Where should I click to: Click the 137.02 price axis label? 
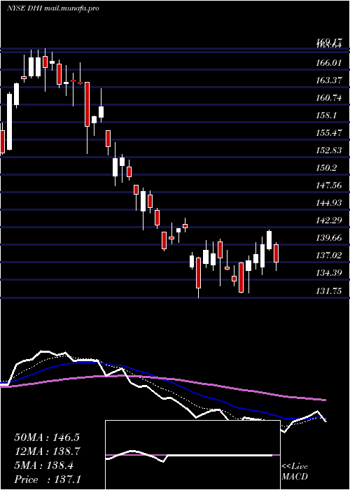click(328, 255)
